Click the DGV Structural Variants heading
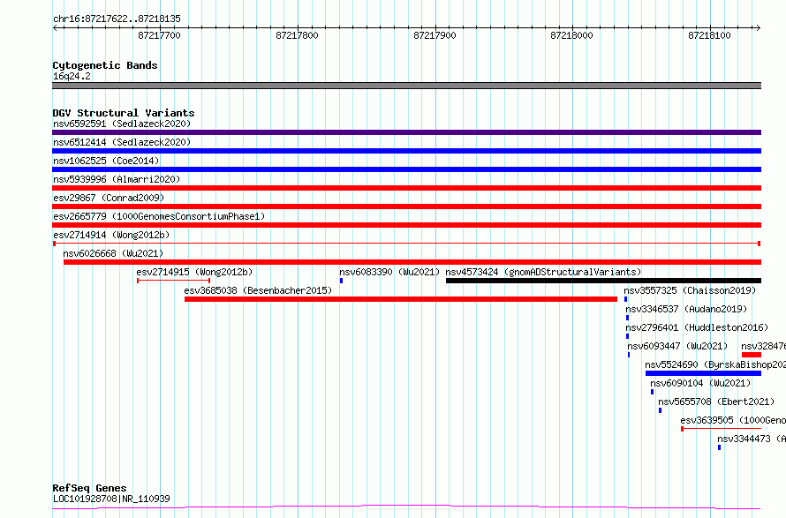This screenshot has width=786, height=518. (124, 113)
